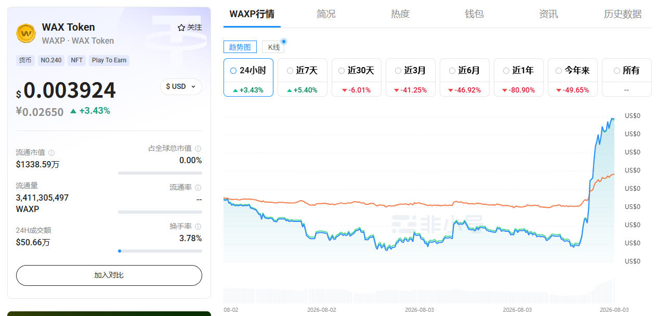Open info icon beside 换手率
Viewport: 657px width, 316px height.
[198, 227]
